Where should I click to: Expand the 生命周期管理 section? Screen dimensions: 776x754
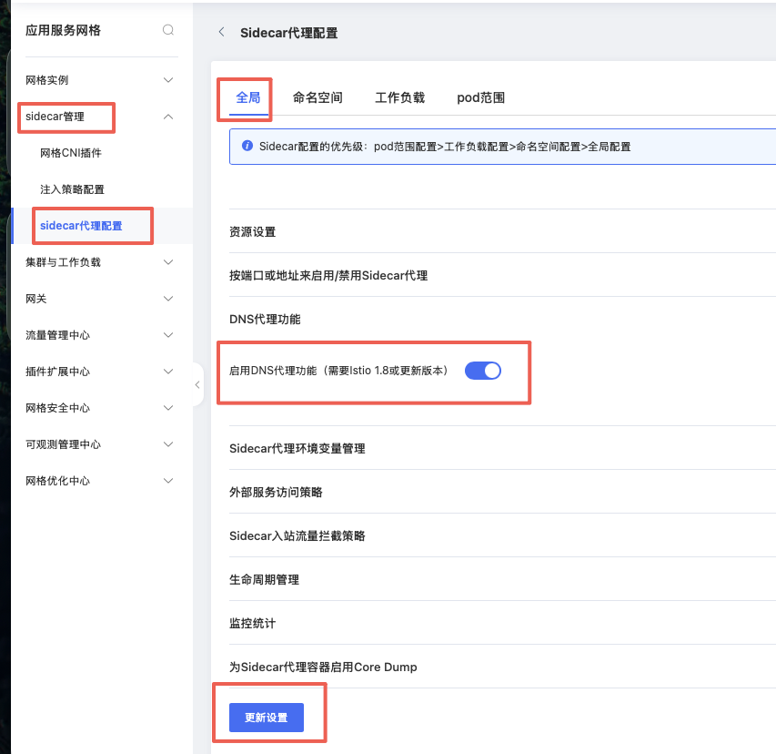point(264,580)
